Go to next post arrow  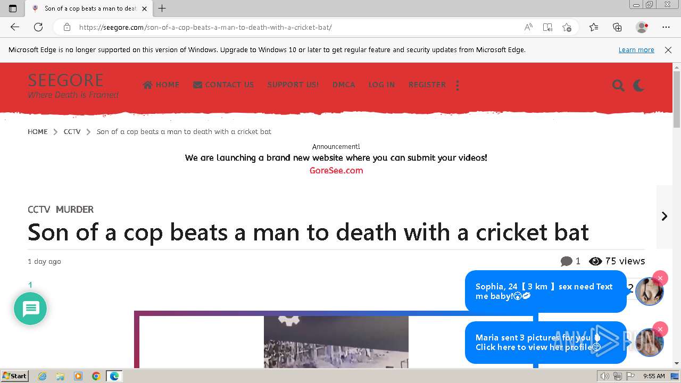(x=665, y=216)
